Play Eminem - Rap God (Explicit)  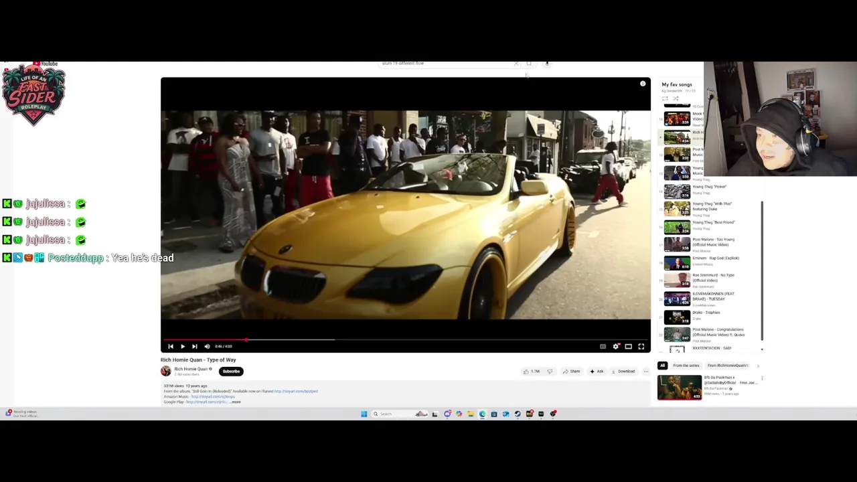(710, 262)
